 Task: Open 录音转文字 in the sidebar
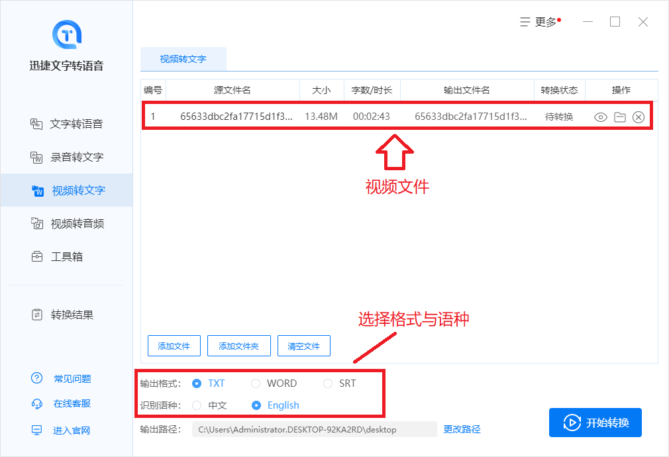point(66,158)
